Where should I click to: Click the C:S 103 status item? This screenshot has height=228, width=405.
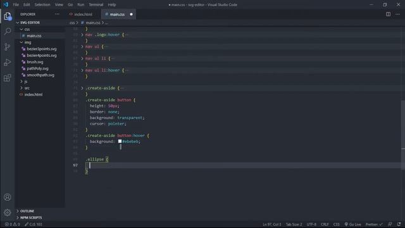coord(34,224)
